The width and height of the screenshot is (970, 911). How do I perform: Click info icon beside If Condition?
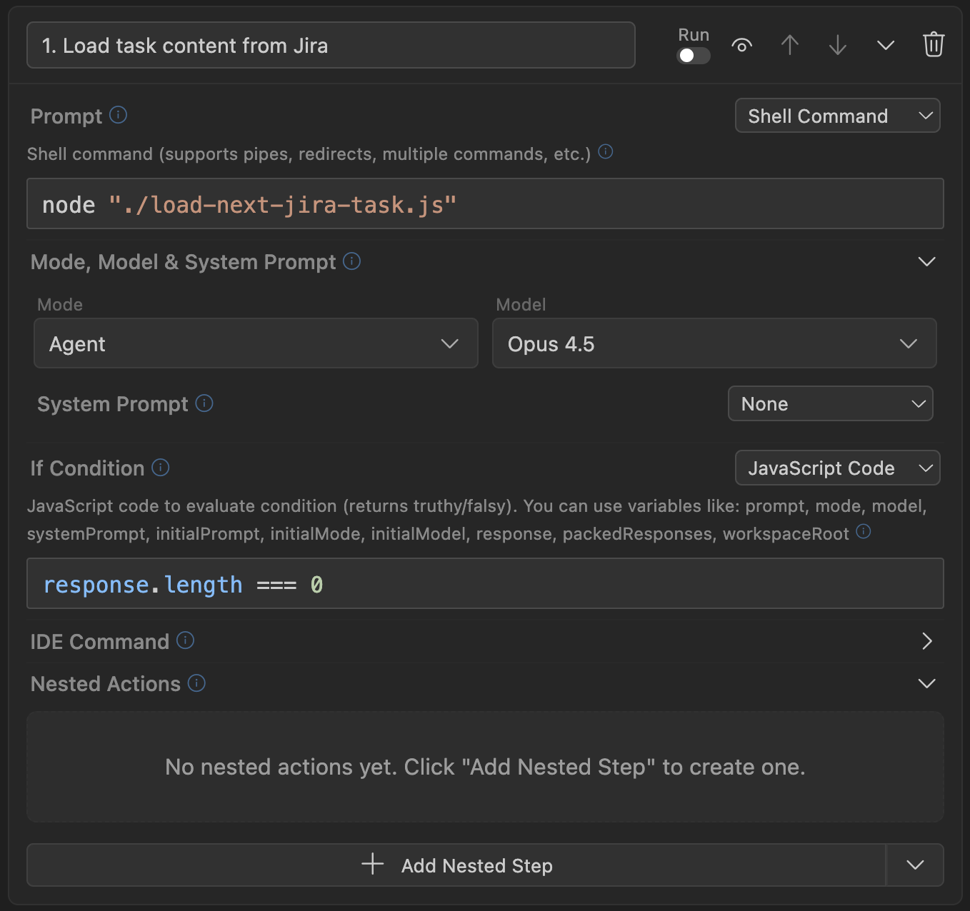[x=161, y=468]
